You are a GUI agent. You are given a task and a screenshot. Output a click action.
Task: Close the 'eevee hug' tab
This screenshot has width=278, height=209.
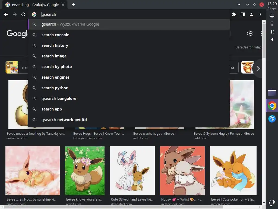coord(63,5)
